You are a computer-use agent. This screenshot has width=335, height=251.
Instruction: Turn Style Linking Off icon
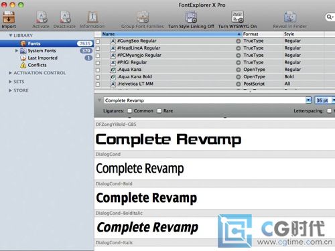click(x=191, y=17)
